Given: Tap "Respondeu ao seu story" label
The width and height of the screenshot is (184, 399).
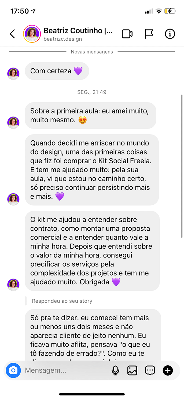Looking at the screenshot, I should click(62, 301).
